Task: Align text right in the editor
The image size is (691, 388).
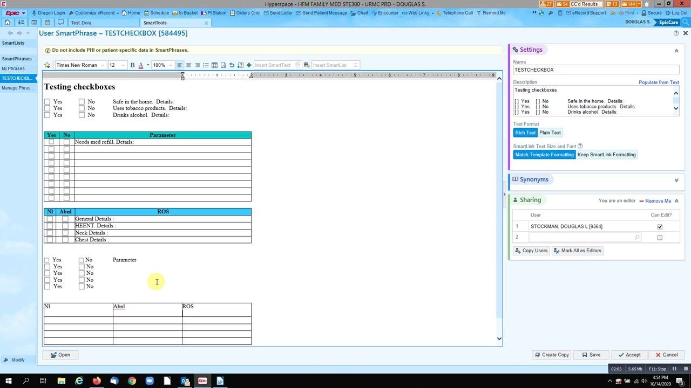Action: click(x=197, y=65)
